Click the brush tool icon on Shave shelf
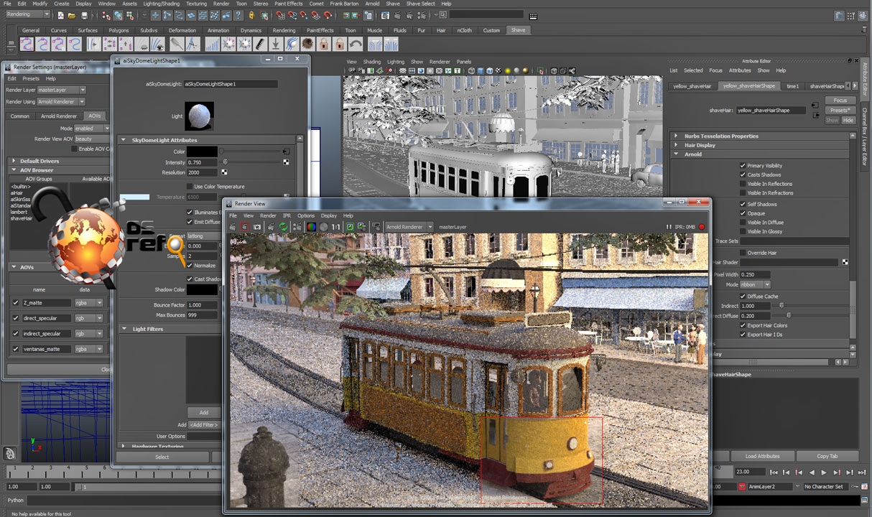The image size is (872, 517). pyautogui.click(x=175, y=44)
